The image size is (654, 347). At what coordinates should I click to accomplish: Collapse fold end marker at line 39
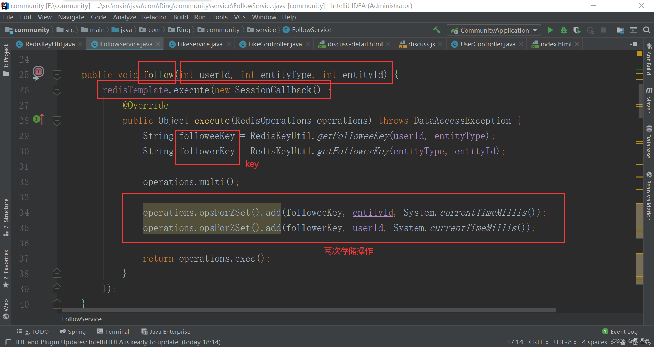(x=57, y=288)
